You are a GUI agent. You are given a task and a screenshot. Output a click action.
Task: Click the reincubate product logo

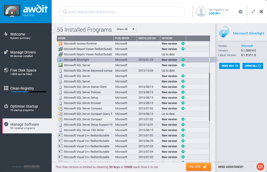click(x=32, y=166)
